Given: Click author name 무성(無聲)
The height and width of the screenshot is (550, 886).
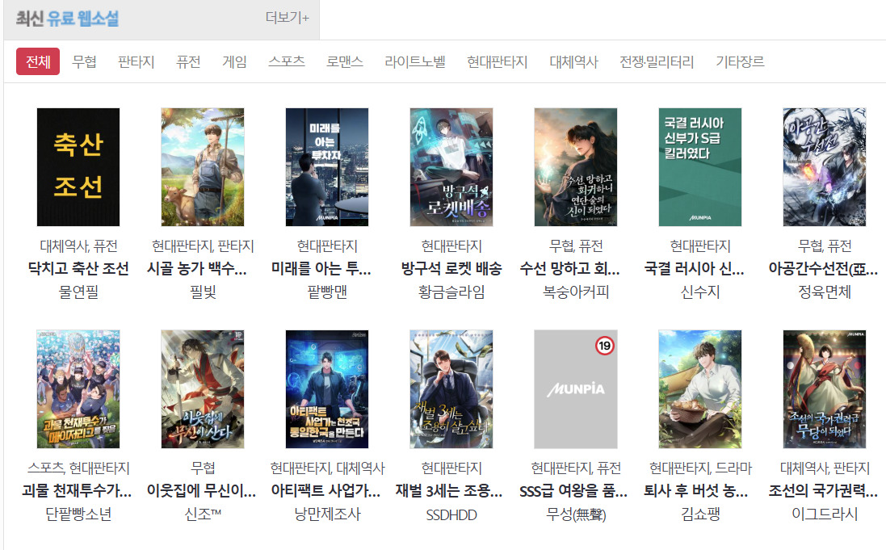Looking at the screenshot, I should click(x=576, y=514).
